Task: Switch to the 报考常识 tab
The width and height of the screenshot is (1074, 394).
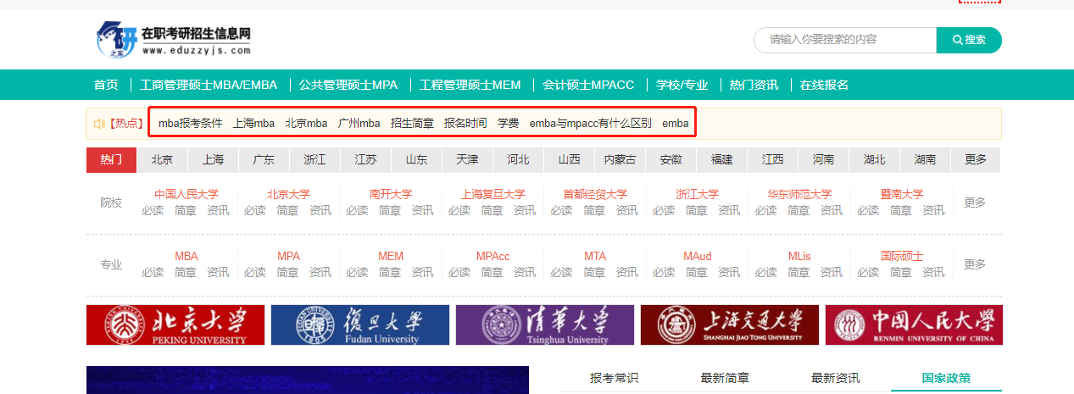Action: pyautogui.click(x=615, y=378)
